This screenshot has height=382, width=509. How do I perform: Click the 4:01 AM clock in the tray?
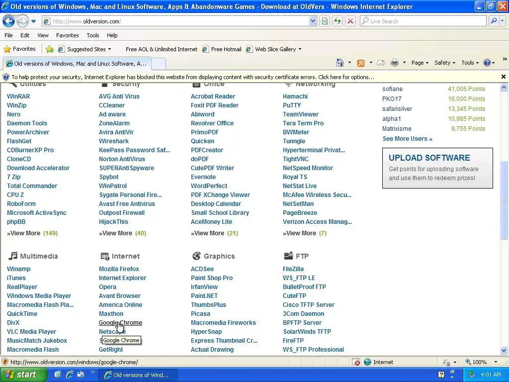[x=491, y=375]
